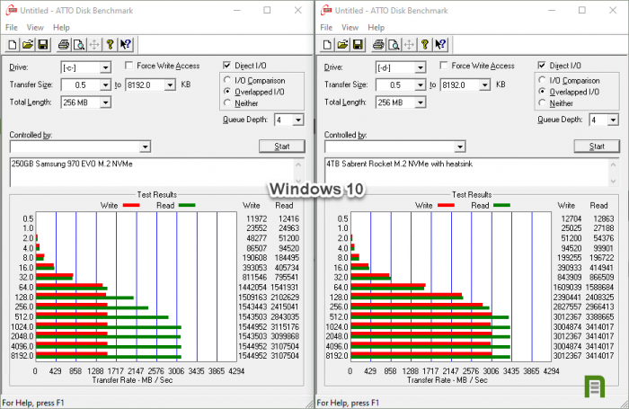The width and height of the screenshot is (629, 409).
Task: Click Print icon in left window toolbar
Action: pyautogui.click(x=64, y=45)
